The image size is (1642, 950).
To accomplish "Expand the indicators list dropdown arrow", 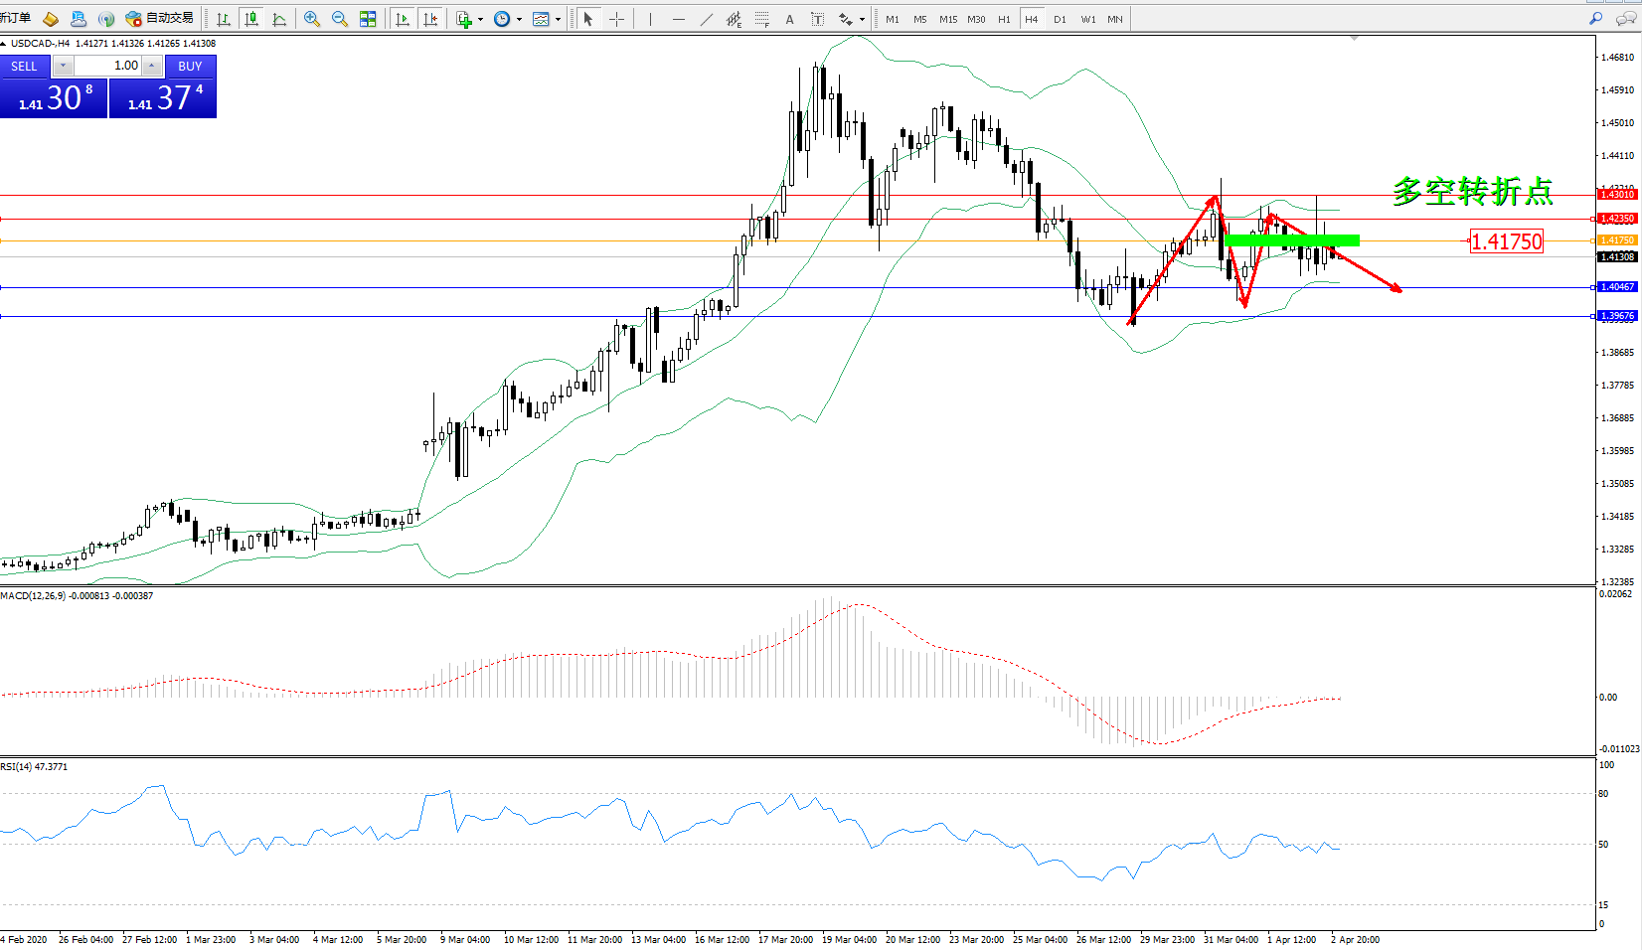I will (x=481, y=19).
